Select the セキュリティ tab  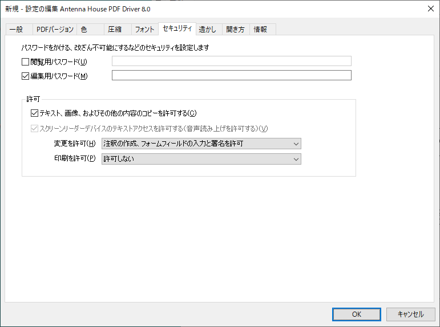click(177, 28)
